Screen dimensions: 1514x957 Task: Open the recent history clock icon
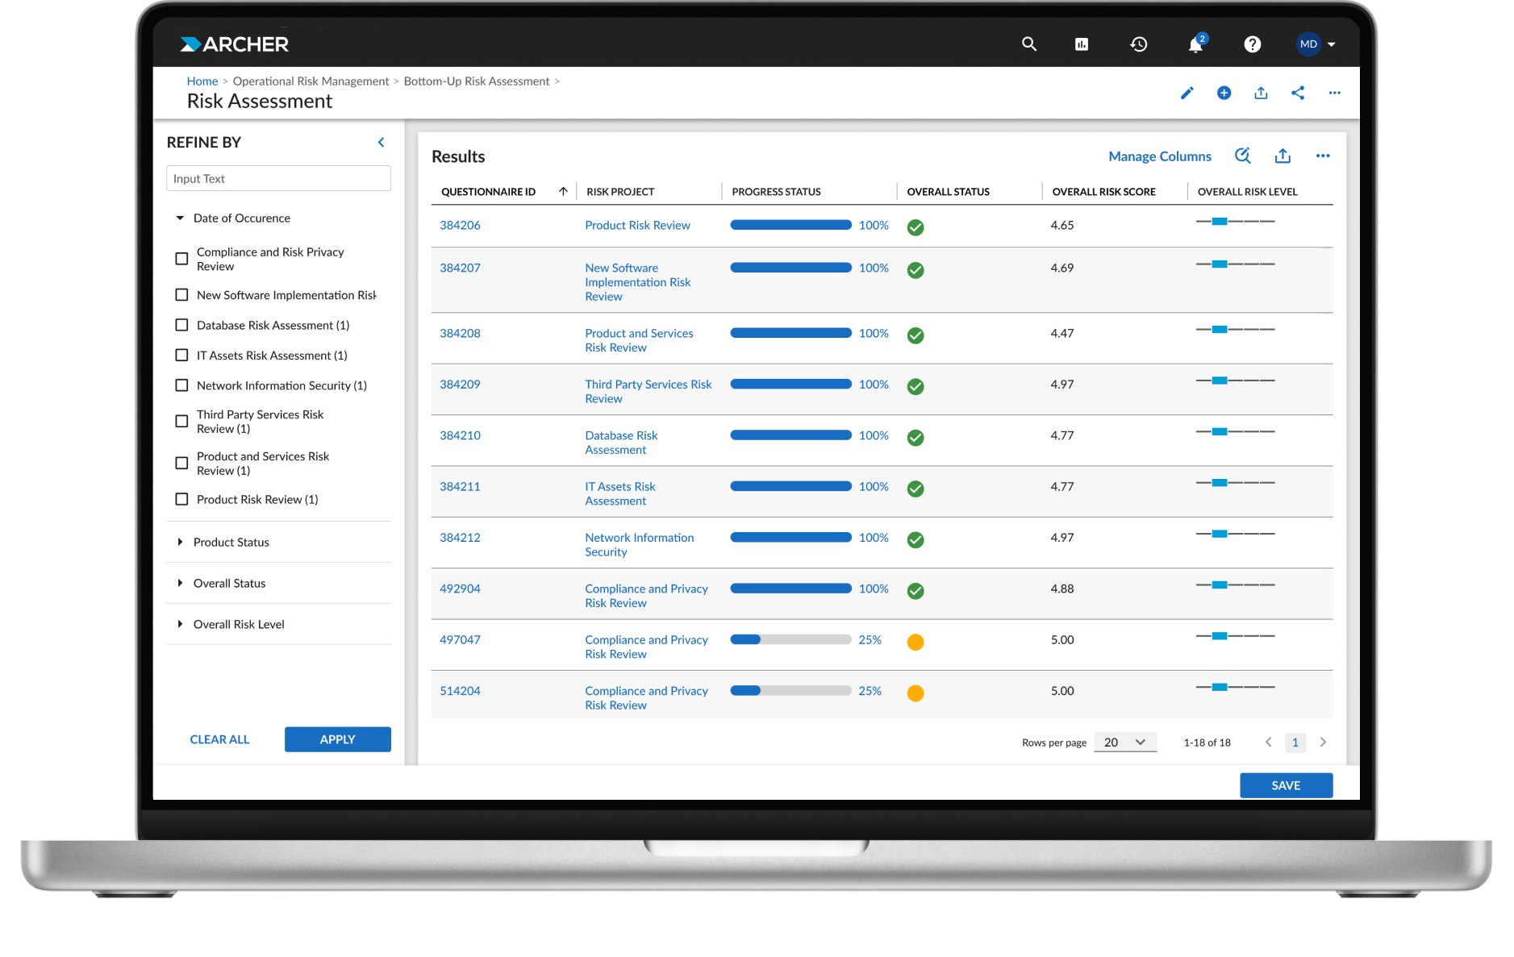pos(1138,44)
